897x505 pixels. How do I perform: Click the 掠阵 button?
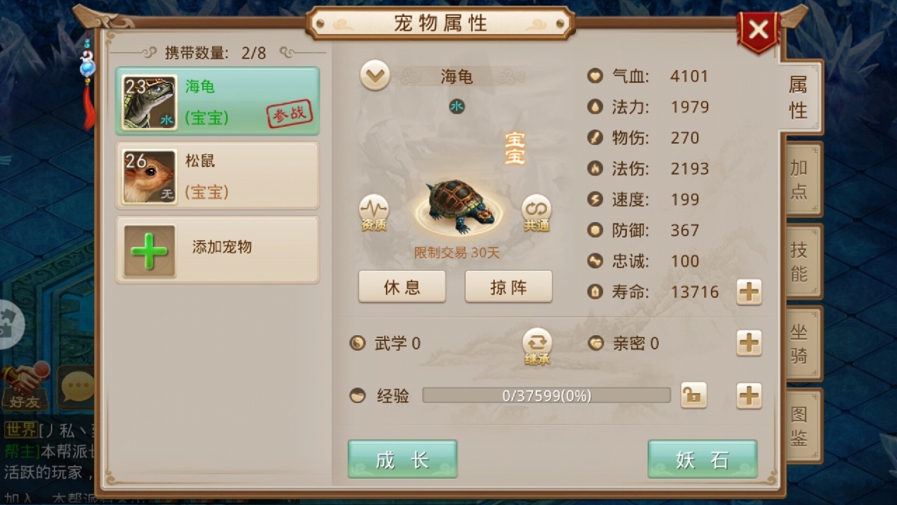[508, 286]
